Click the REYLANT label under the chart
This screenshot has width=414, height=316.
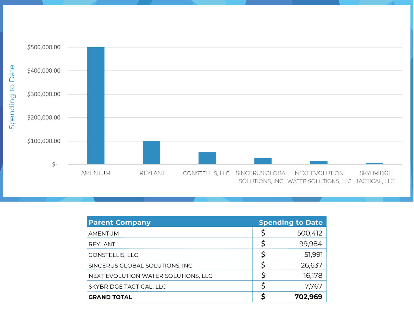tap(152, 173)
